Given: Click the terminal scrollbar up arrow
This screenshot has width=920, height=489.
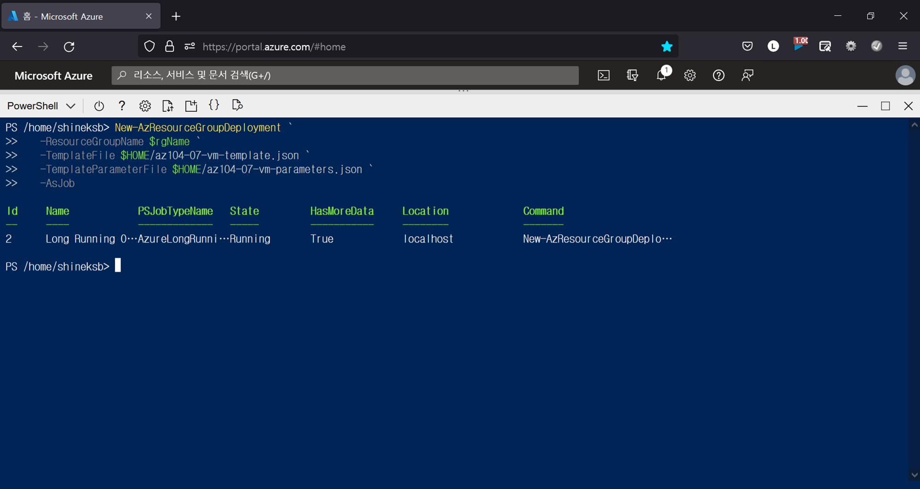Looking at the screenshot, I should coord(914,125).
